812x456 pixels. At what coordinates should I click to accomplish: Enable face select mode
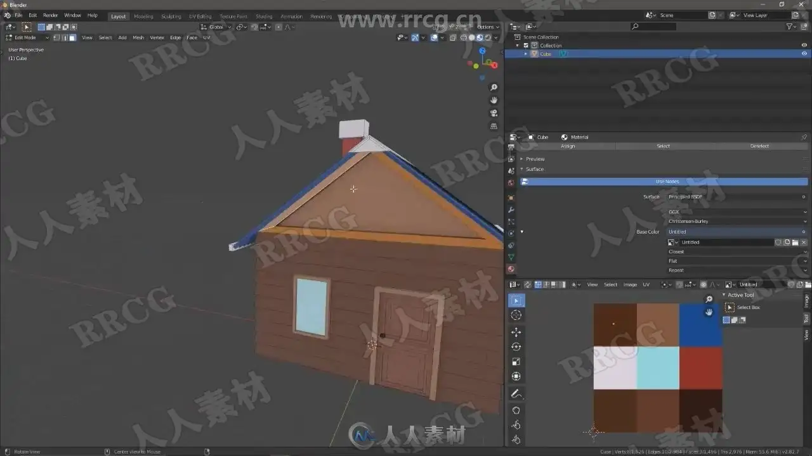point(72,37)
